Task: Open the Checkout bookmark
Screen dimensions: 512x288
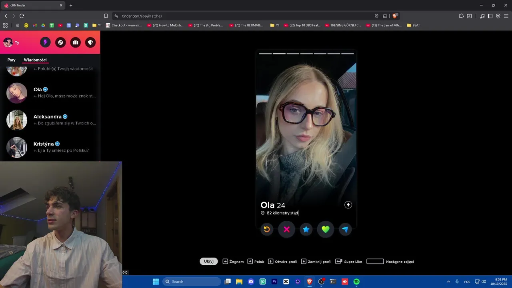Action: (124, 25)
